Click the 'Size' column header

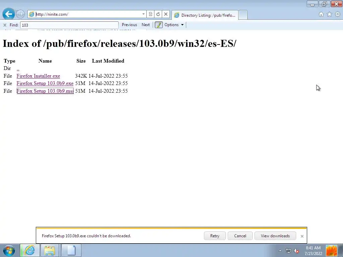(81, 61)
